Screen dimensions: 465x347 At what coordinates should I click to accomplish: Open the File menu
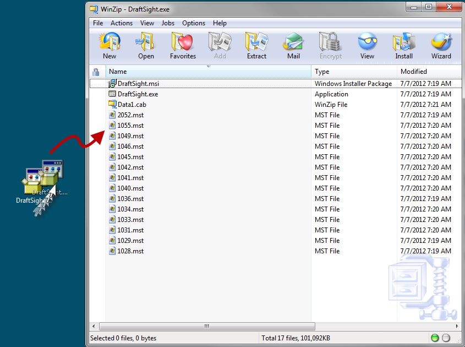point(98,23)
